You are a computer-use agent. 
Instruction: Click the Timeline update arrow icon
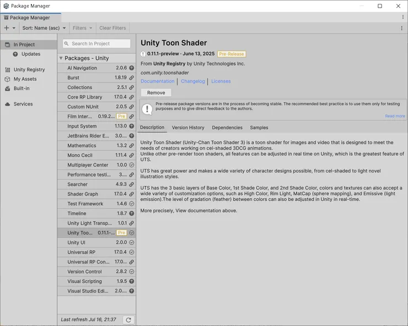point(132,213)
